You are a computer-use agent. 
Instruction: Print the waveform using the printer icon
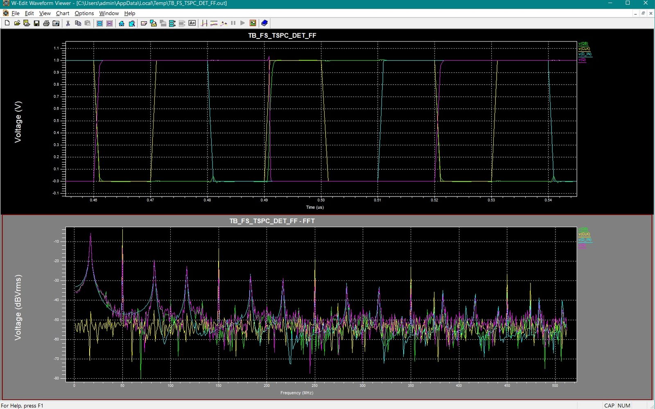46,23
